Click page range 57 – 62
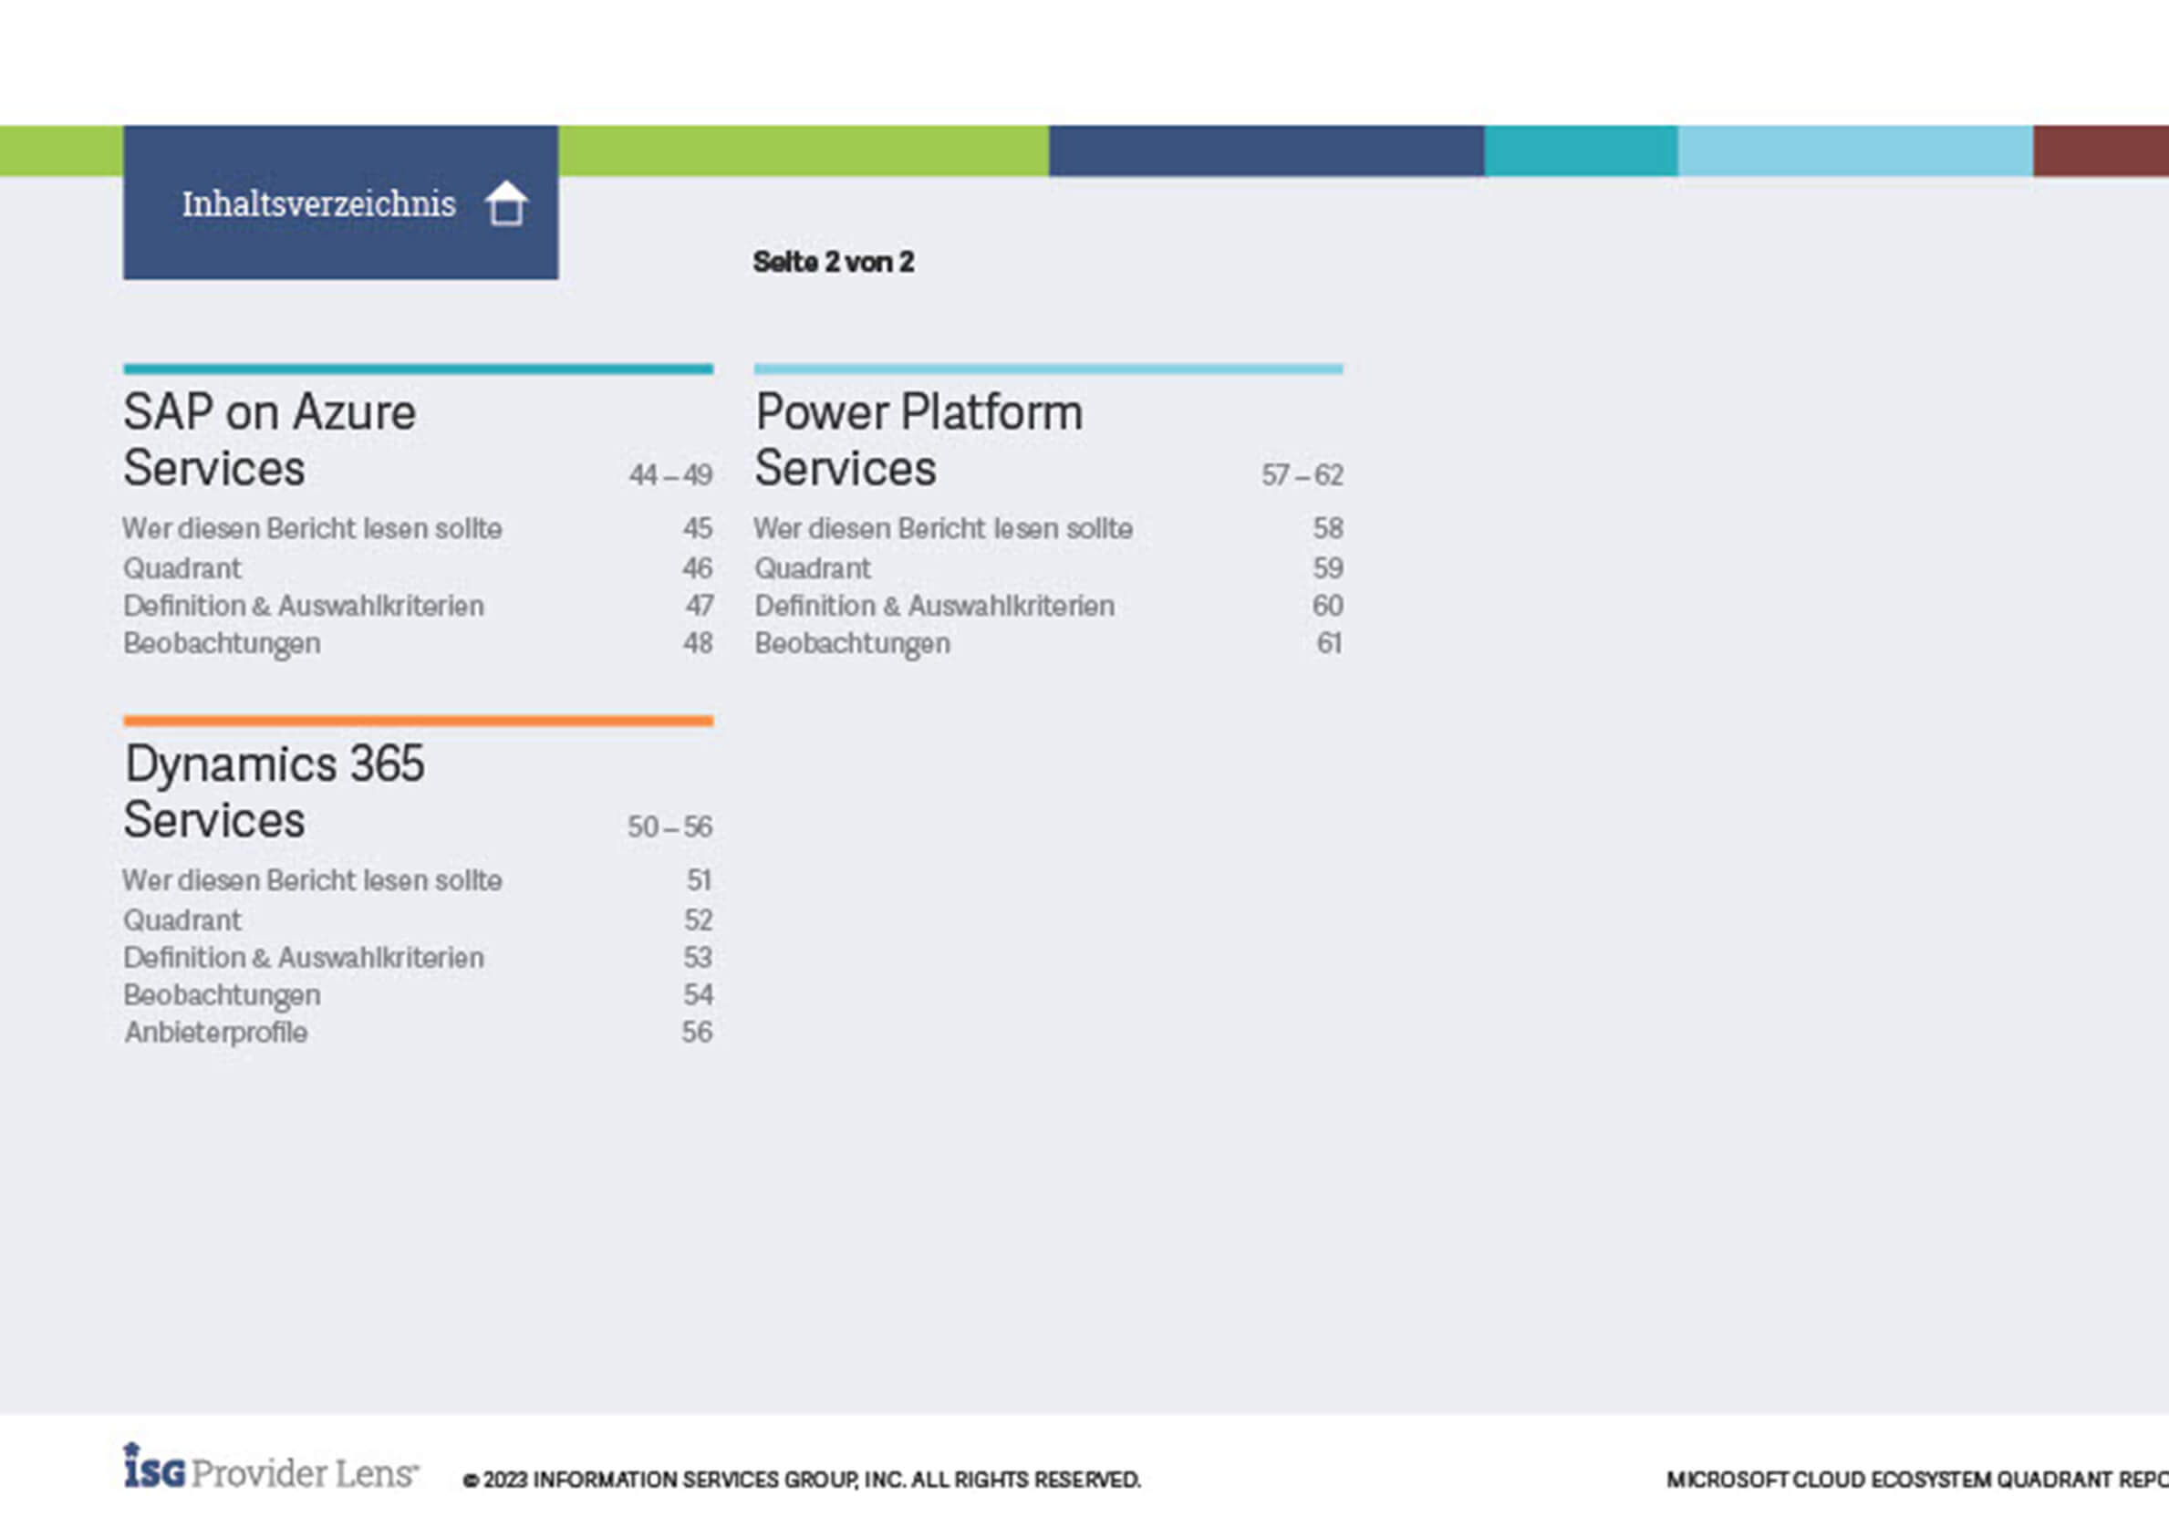The height and width of the screenshot is (1538, 2169). pyautogui.click(x=1302, y=474)
